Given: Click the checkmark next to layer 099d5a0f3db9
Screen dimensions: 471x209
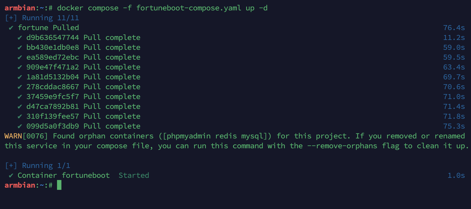Looking at the screenshot, I should [x=20, y=126].
